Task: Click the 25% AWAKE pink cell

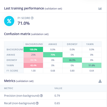Action: (x=33, y=55)
